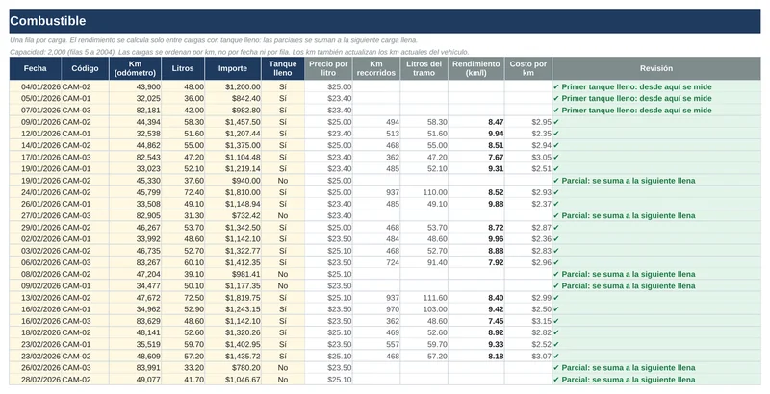This screenshot has height=394, width=770.
Task: Select the rendimiento cell 9.96
Action: coord(476,239)
